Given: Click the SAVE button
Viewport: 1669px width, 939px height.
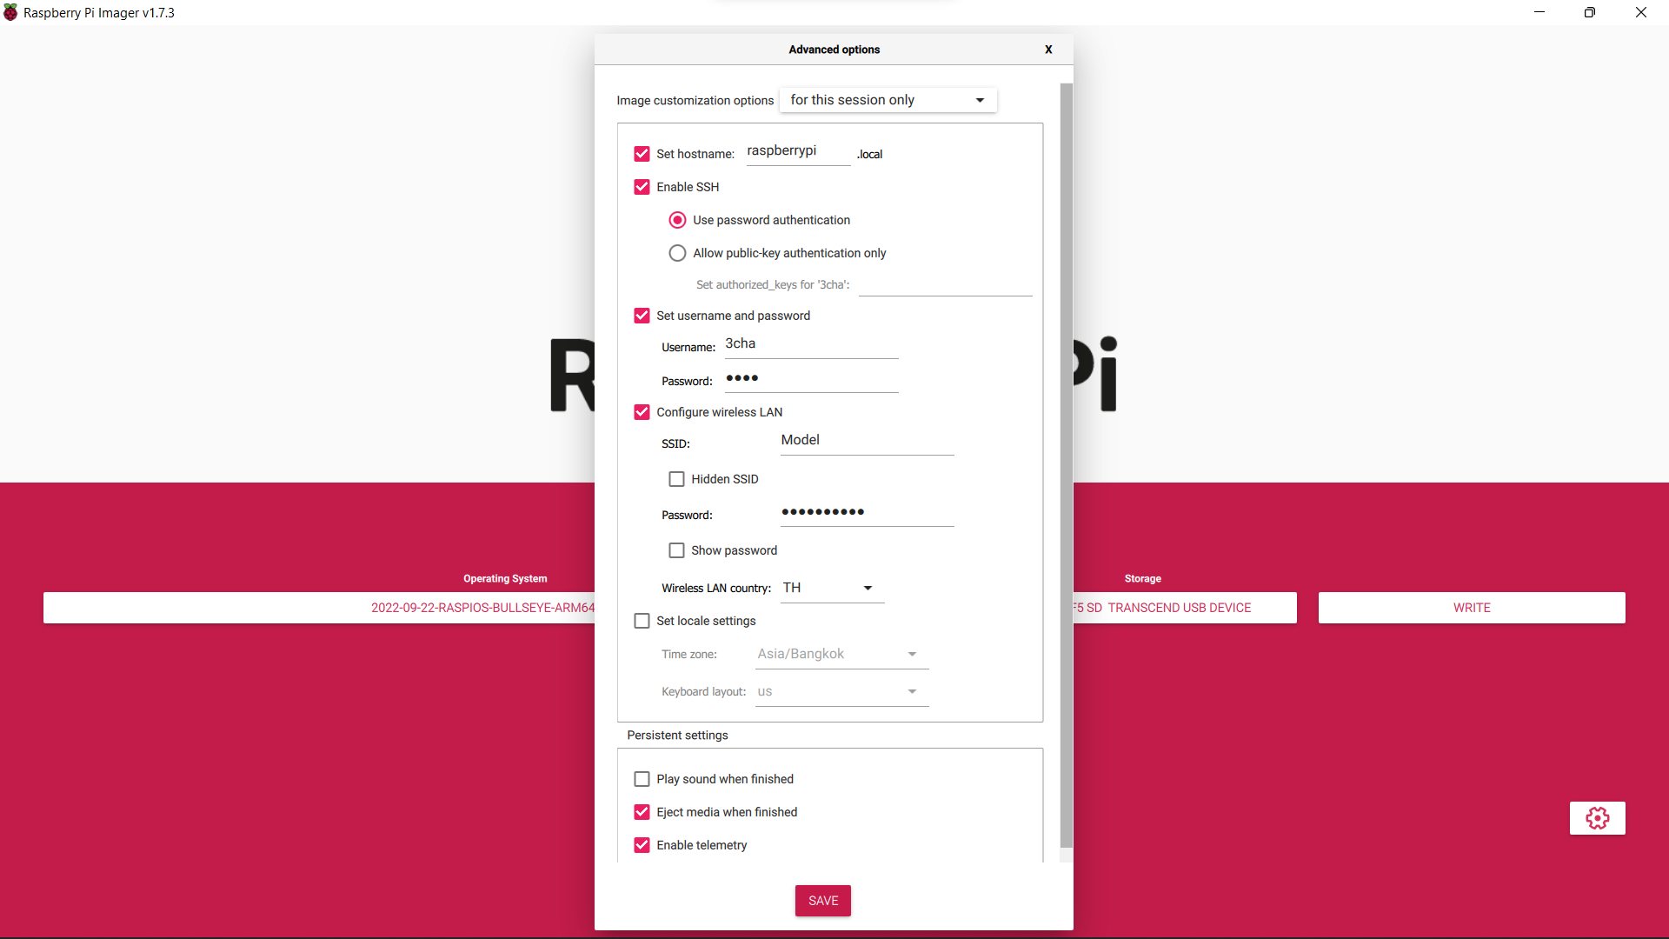Looking at the screenshot, I should click(823, 900).
